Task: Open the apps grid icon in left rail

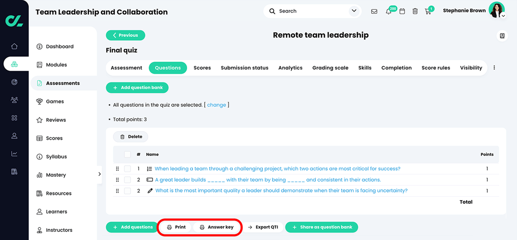Action: coord(14,118)
